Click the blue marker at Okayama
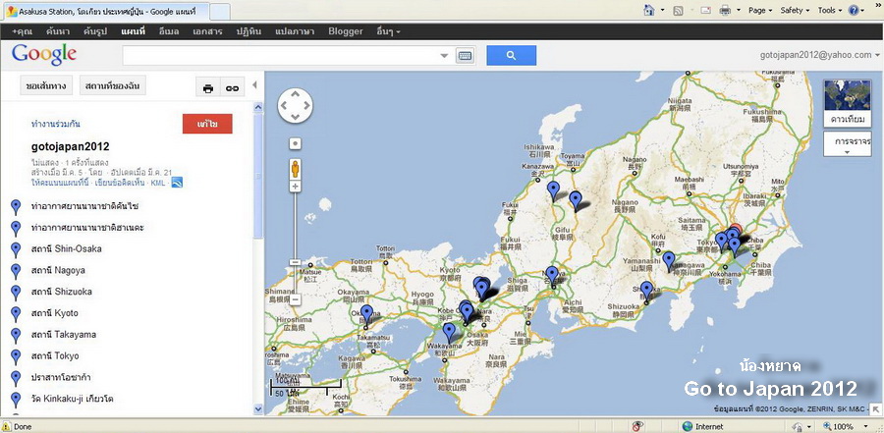 pyautogui.click(x=367, y=313)
